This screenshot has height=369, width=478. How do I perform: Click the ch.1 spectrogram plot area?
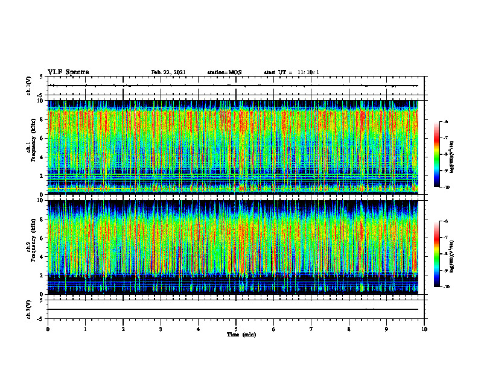(233, 147)
